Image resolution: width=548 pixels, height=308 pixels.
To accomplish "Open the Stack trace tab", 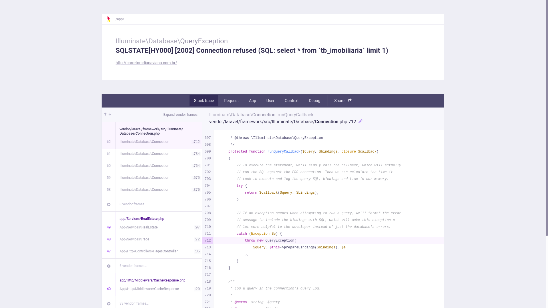I will 204,101.
